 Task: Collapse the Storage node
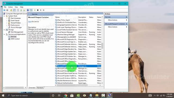[4, 30]
